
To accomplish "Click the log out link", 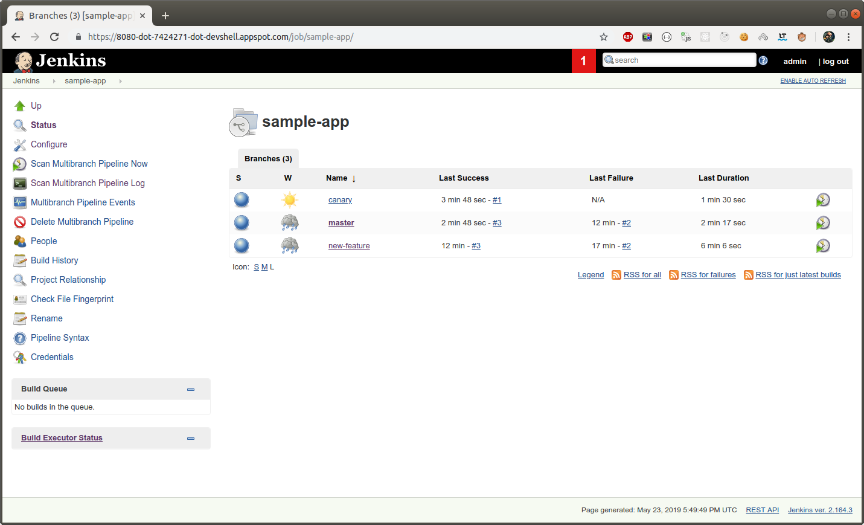I will point(836,62).
